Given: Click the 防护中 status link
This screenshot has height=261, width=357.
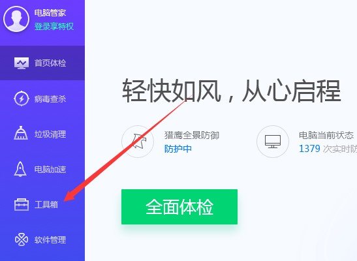Looking at the screenshot, I should [x=178, y=149].
